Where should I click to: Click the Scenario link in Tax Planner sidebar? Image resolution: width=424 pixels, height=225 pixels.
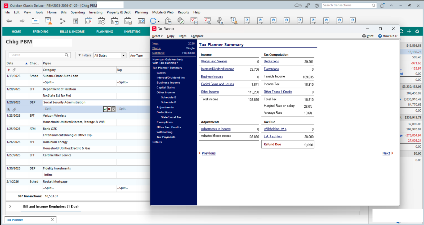(x=158, y=53)
